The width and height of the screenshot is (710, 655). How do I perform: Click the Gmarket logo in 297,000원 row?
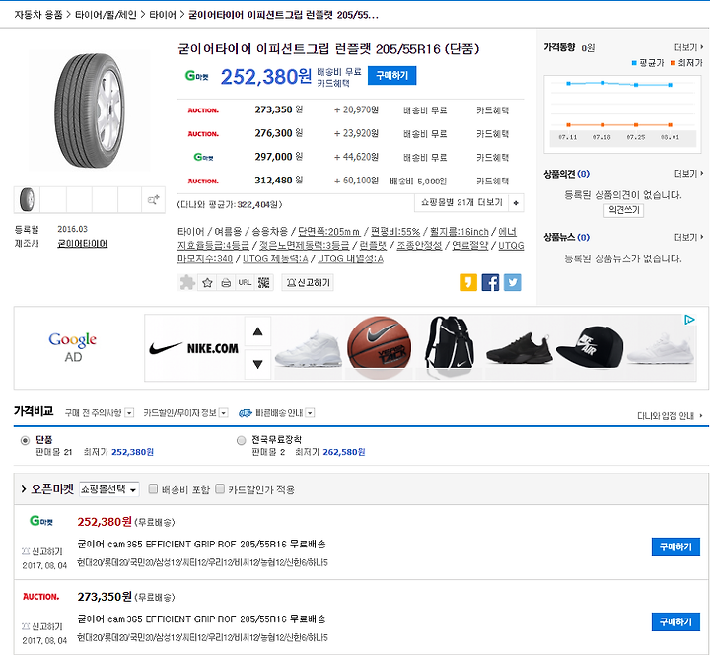[203, 157]
